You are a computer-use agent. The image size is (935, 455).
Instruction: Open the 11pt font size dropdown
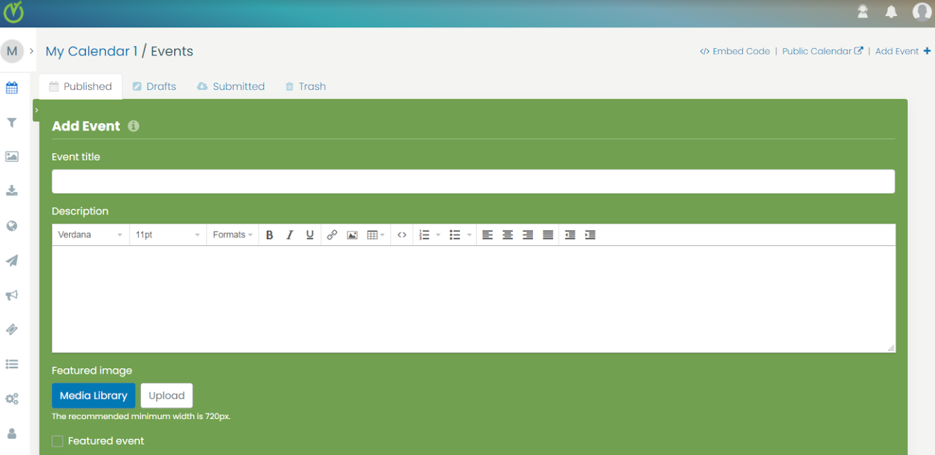(167, 235)
